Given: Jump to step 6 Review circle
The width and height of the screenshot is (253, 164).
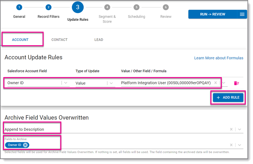Looking at the screenshot, I should click(x=166, y=7).
